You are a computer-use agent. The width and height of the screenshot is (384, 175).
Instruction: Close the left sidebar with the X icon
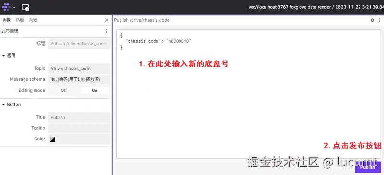[x=107, y=20]
